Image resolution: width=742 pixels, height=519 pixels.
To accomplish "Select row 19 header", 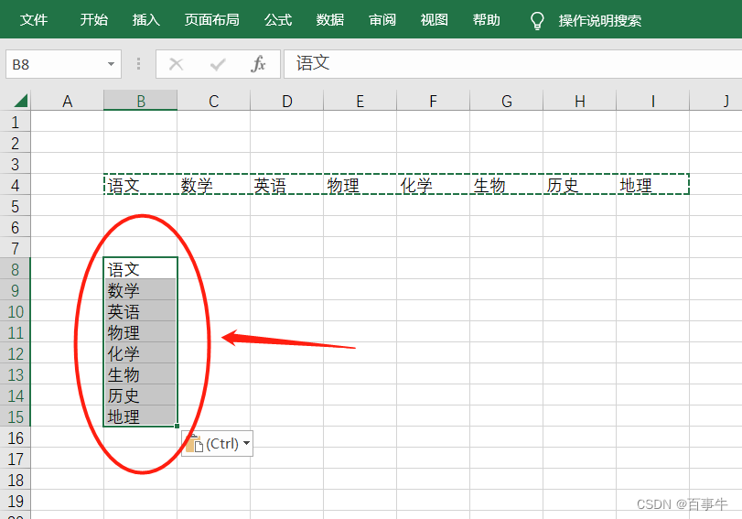I will point(16,501).
